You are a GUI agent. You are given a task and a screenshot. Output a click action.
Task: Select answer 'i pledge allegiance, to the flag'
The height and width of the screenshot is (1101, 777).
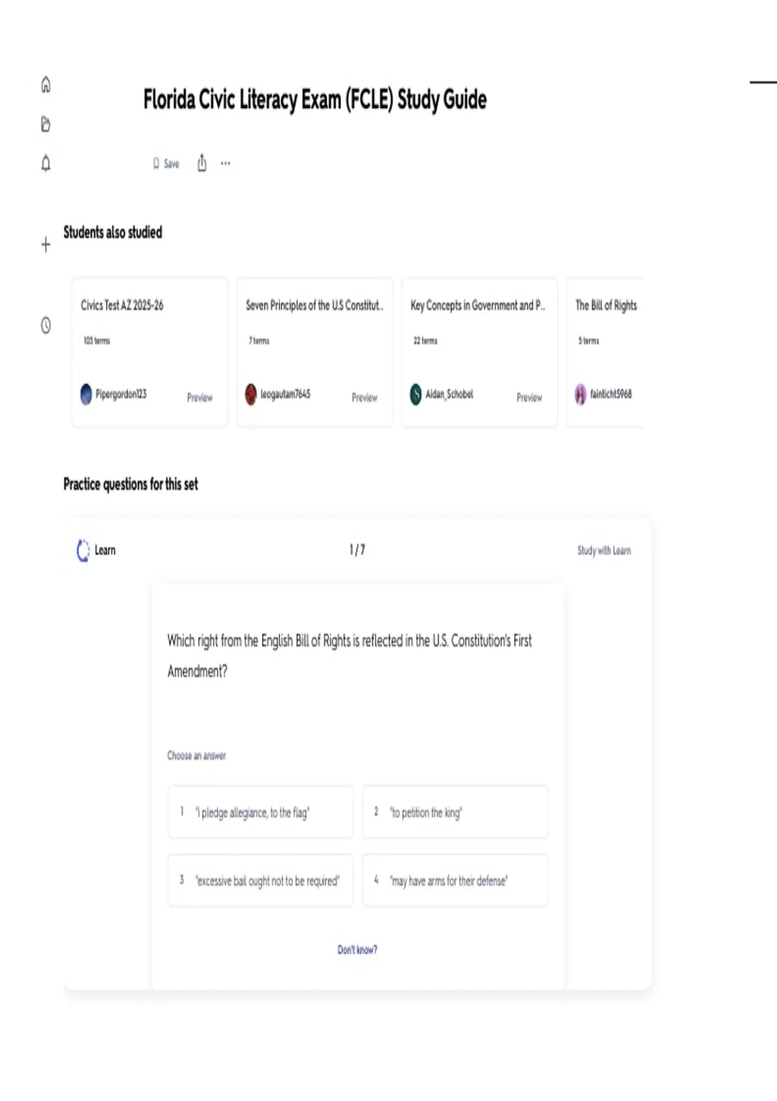(x=261, y=812)
